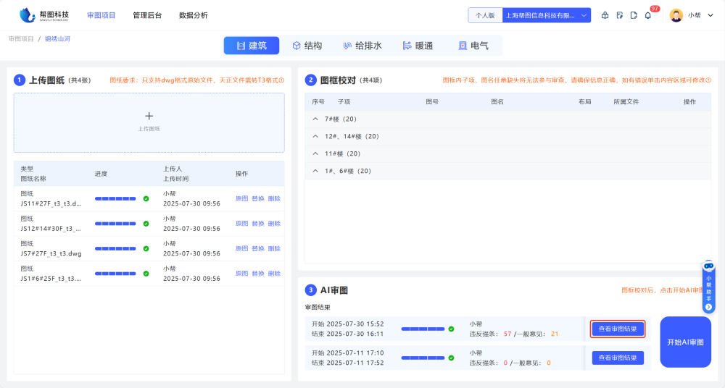The image size is (725, 388).
Task: Switch to the 结构 discipline tab
Action: (x=307, y=46)
